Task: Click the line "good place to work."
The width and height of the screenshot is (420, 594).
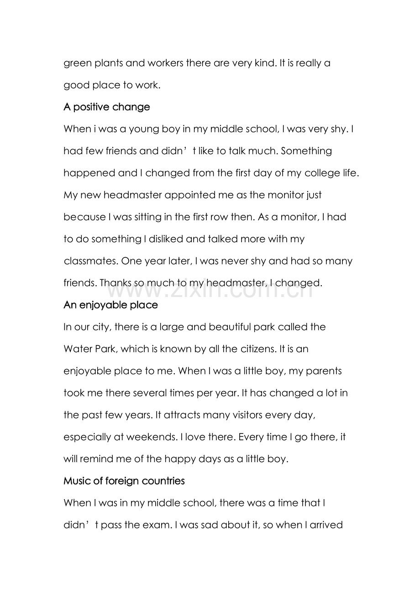Action: pyautogui.click(x=112, y=85)
